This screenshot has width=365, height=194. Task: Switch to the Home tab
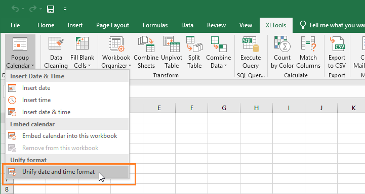click(x=46, y=25)
